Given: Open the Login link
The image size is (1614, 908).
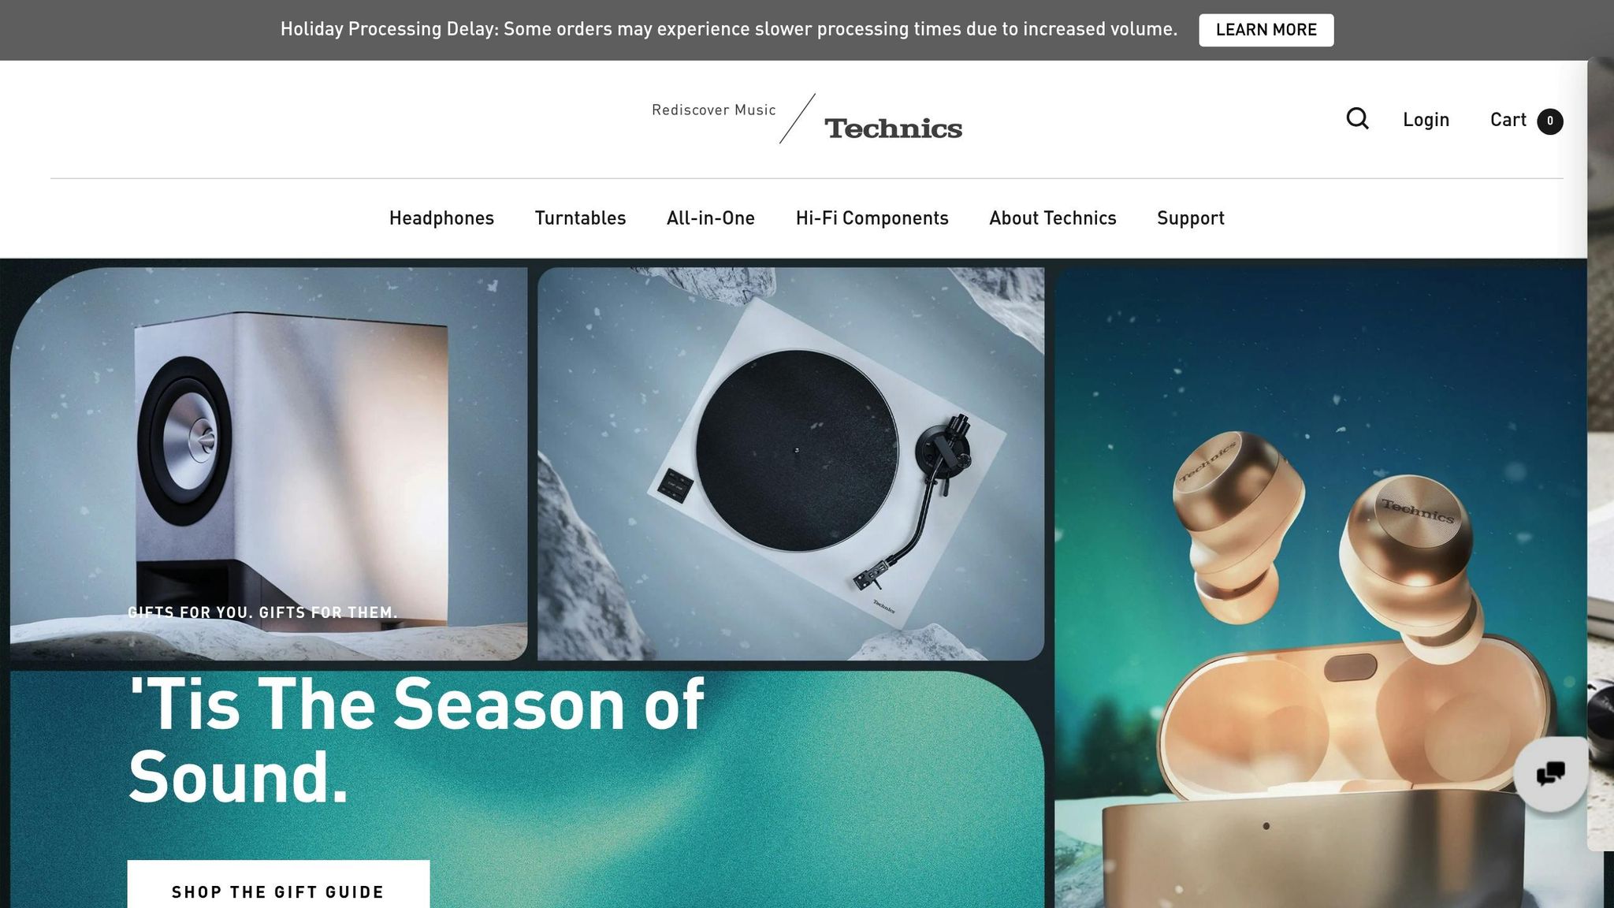Looking at the screenshot, I should point(1426,120).
